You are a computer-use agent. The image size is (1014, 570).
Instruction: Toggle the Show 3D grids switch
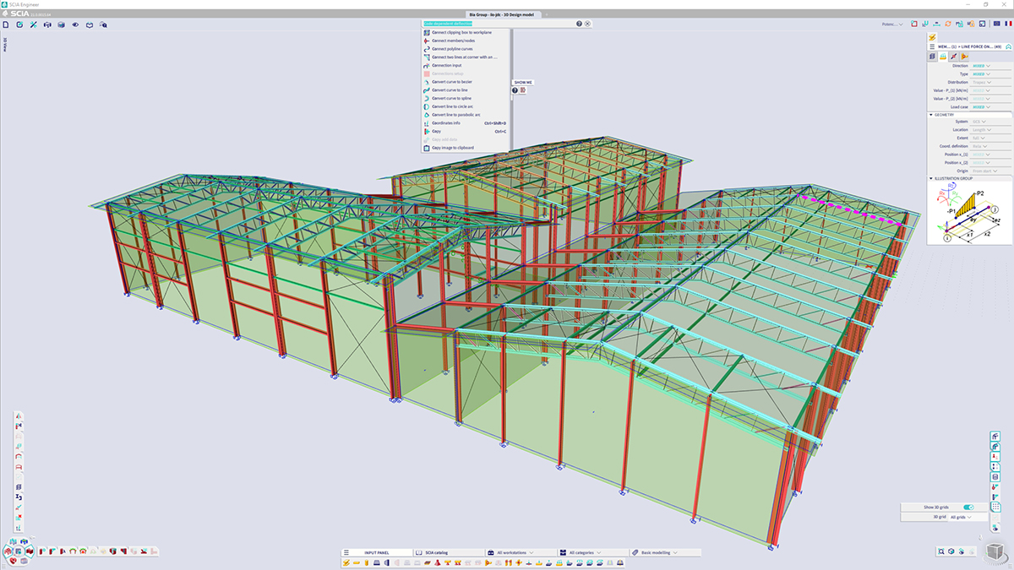click(x=968, y=508)
